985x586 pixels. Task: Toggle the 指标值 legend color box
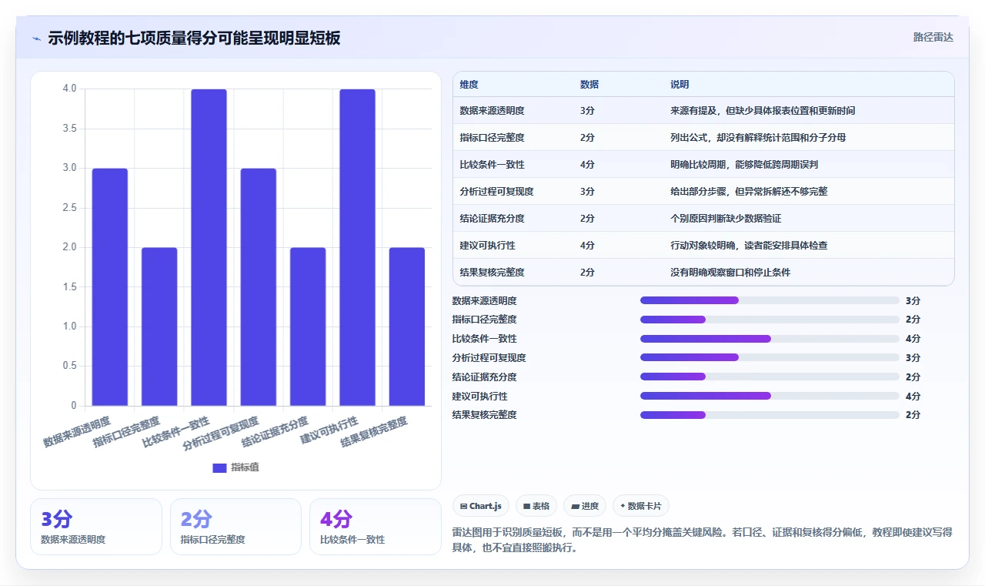tap(219, 467)
